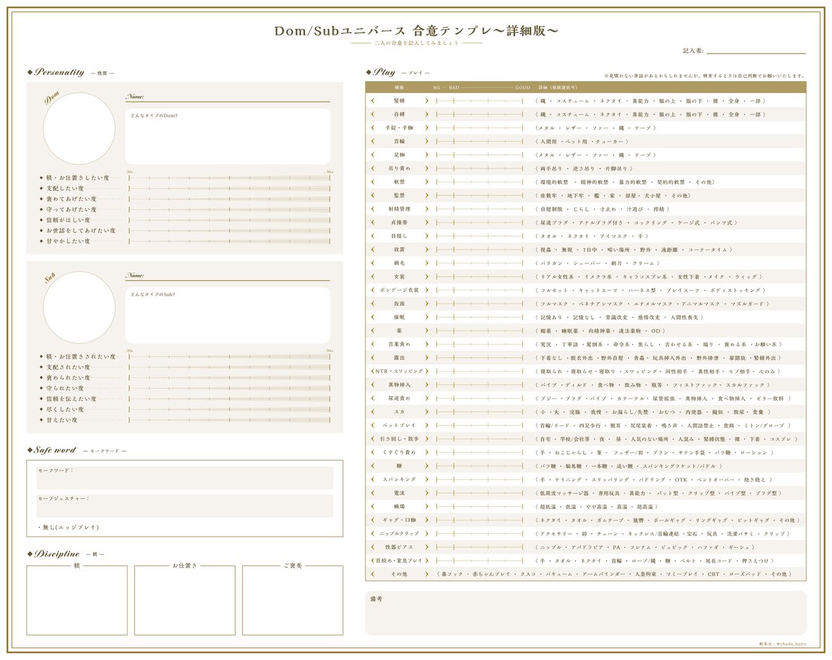The width and height of the screenshot is (832, 660).
Task: Set the 甘えたい度 slider scale
Action: pyautogui.click(x=229, y=420)
